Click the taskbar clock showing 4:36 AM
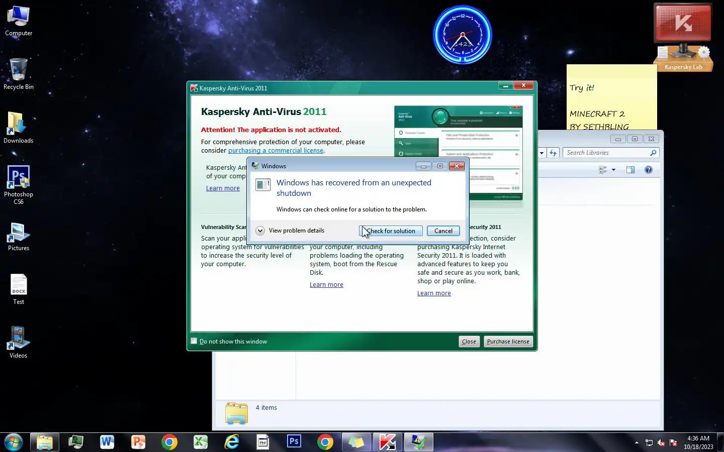Viewport: 724px width, 452px height. [698, 442]
